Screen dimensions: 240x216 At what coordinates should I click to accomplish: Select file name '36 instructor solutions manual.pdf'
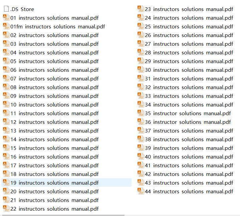(x=188, y=122)
